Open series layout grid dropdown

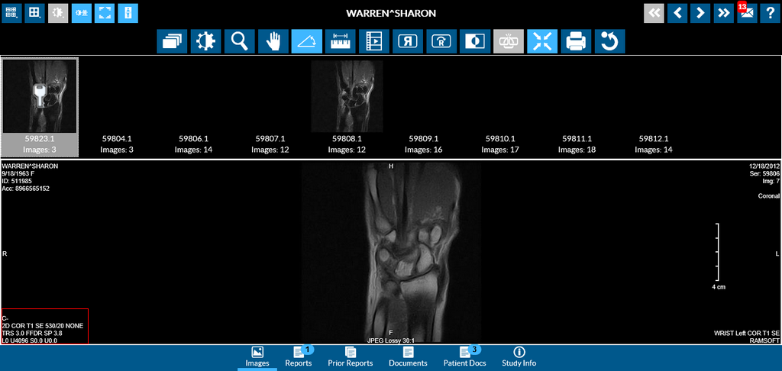click(x=11, y=13)
